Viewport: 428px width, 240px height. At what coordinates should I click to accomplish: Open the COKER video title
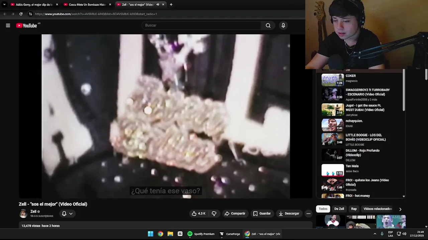coord(350,76)
